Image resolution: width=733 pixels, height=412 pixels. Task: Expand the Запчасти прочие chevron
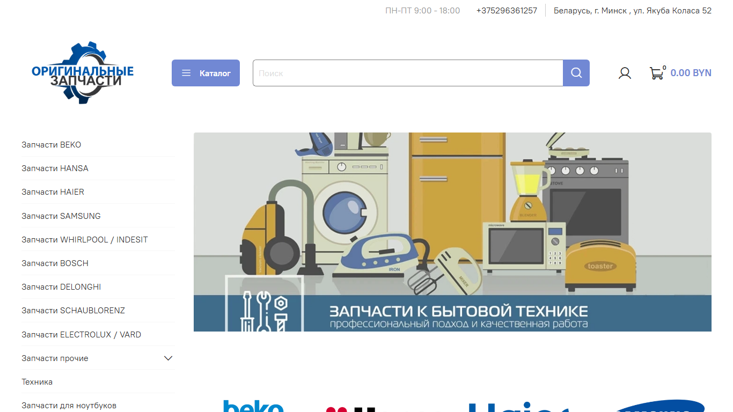[x=168, y=358]
